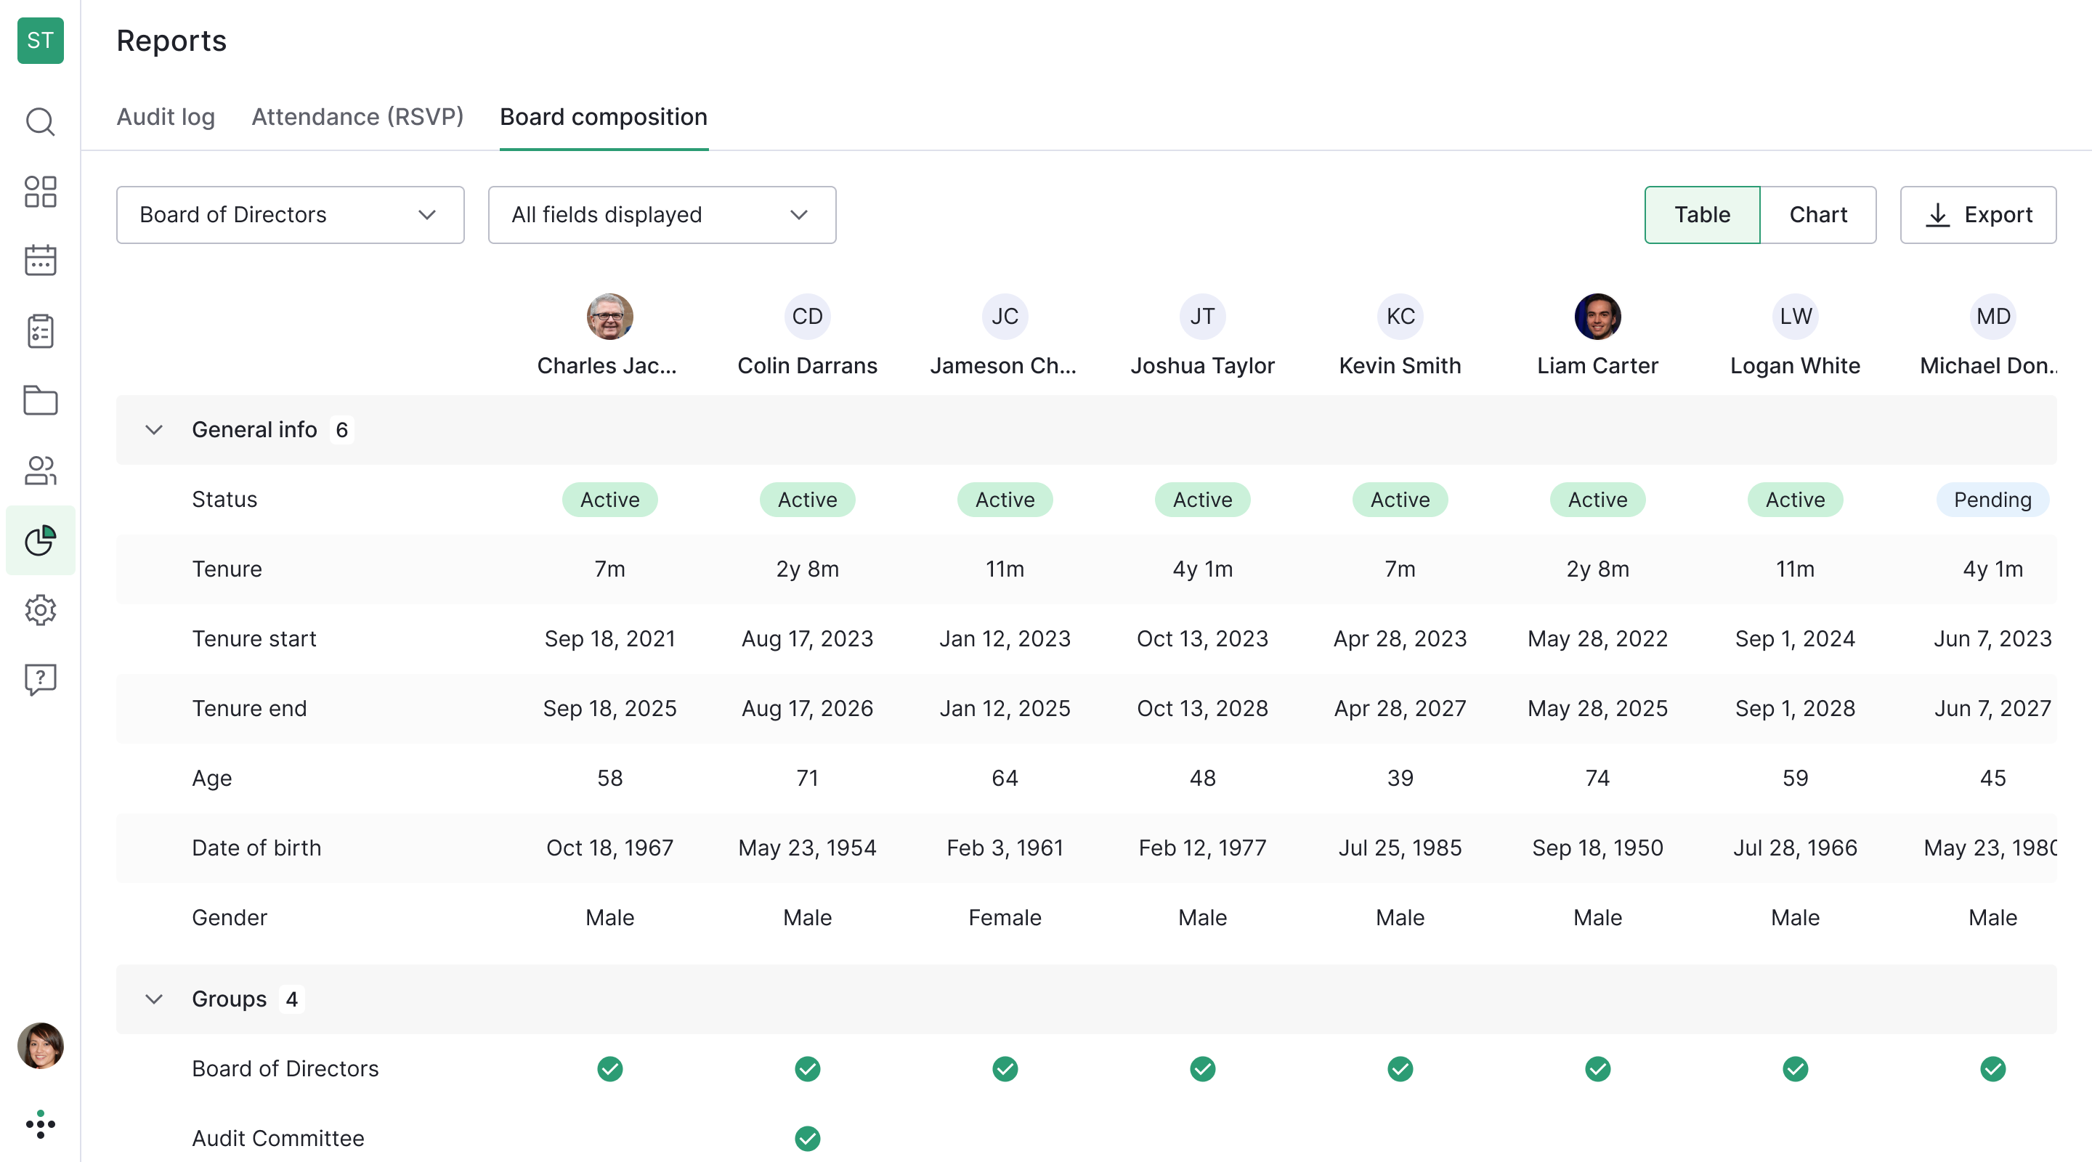The width and height of the screenshot is (2092, 1162).
Task: Click Colin Darrans' Audit Committee checkmark
Action: coord(807,1139)
